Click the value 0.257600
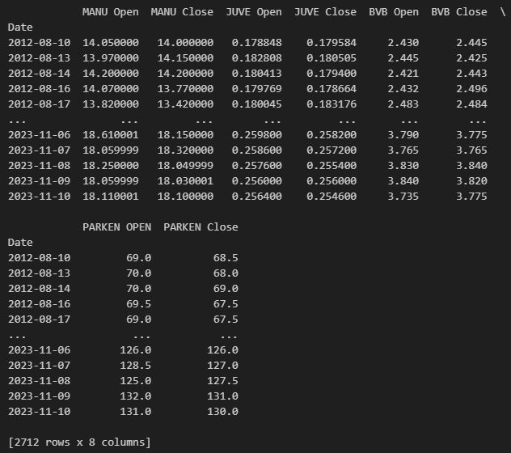Screen dimensions: 511x453 tap(257, 165)
